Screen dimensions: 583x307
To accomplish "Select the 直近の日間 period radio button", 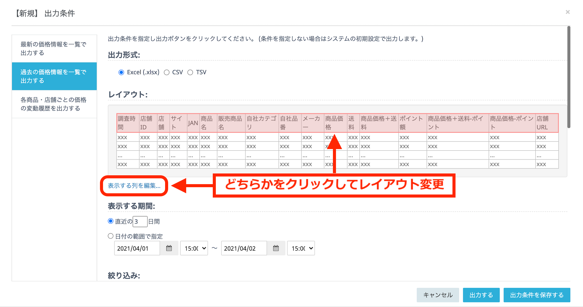I will [x=111, y=221].
